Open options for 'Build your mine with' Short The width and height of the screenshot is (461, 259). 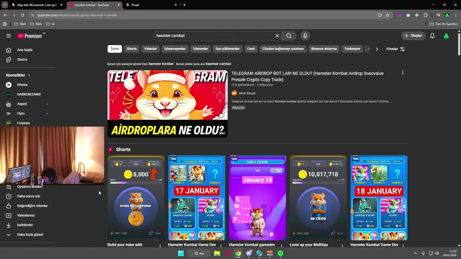click(160, 246)
